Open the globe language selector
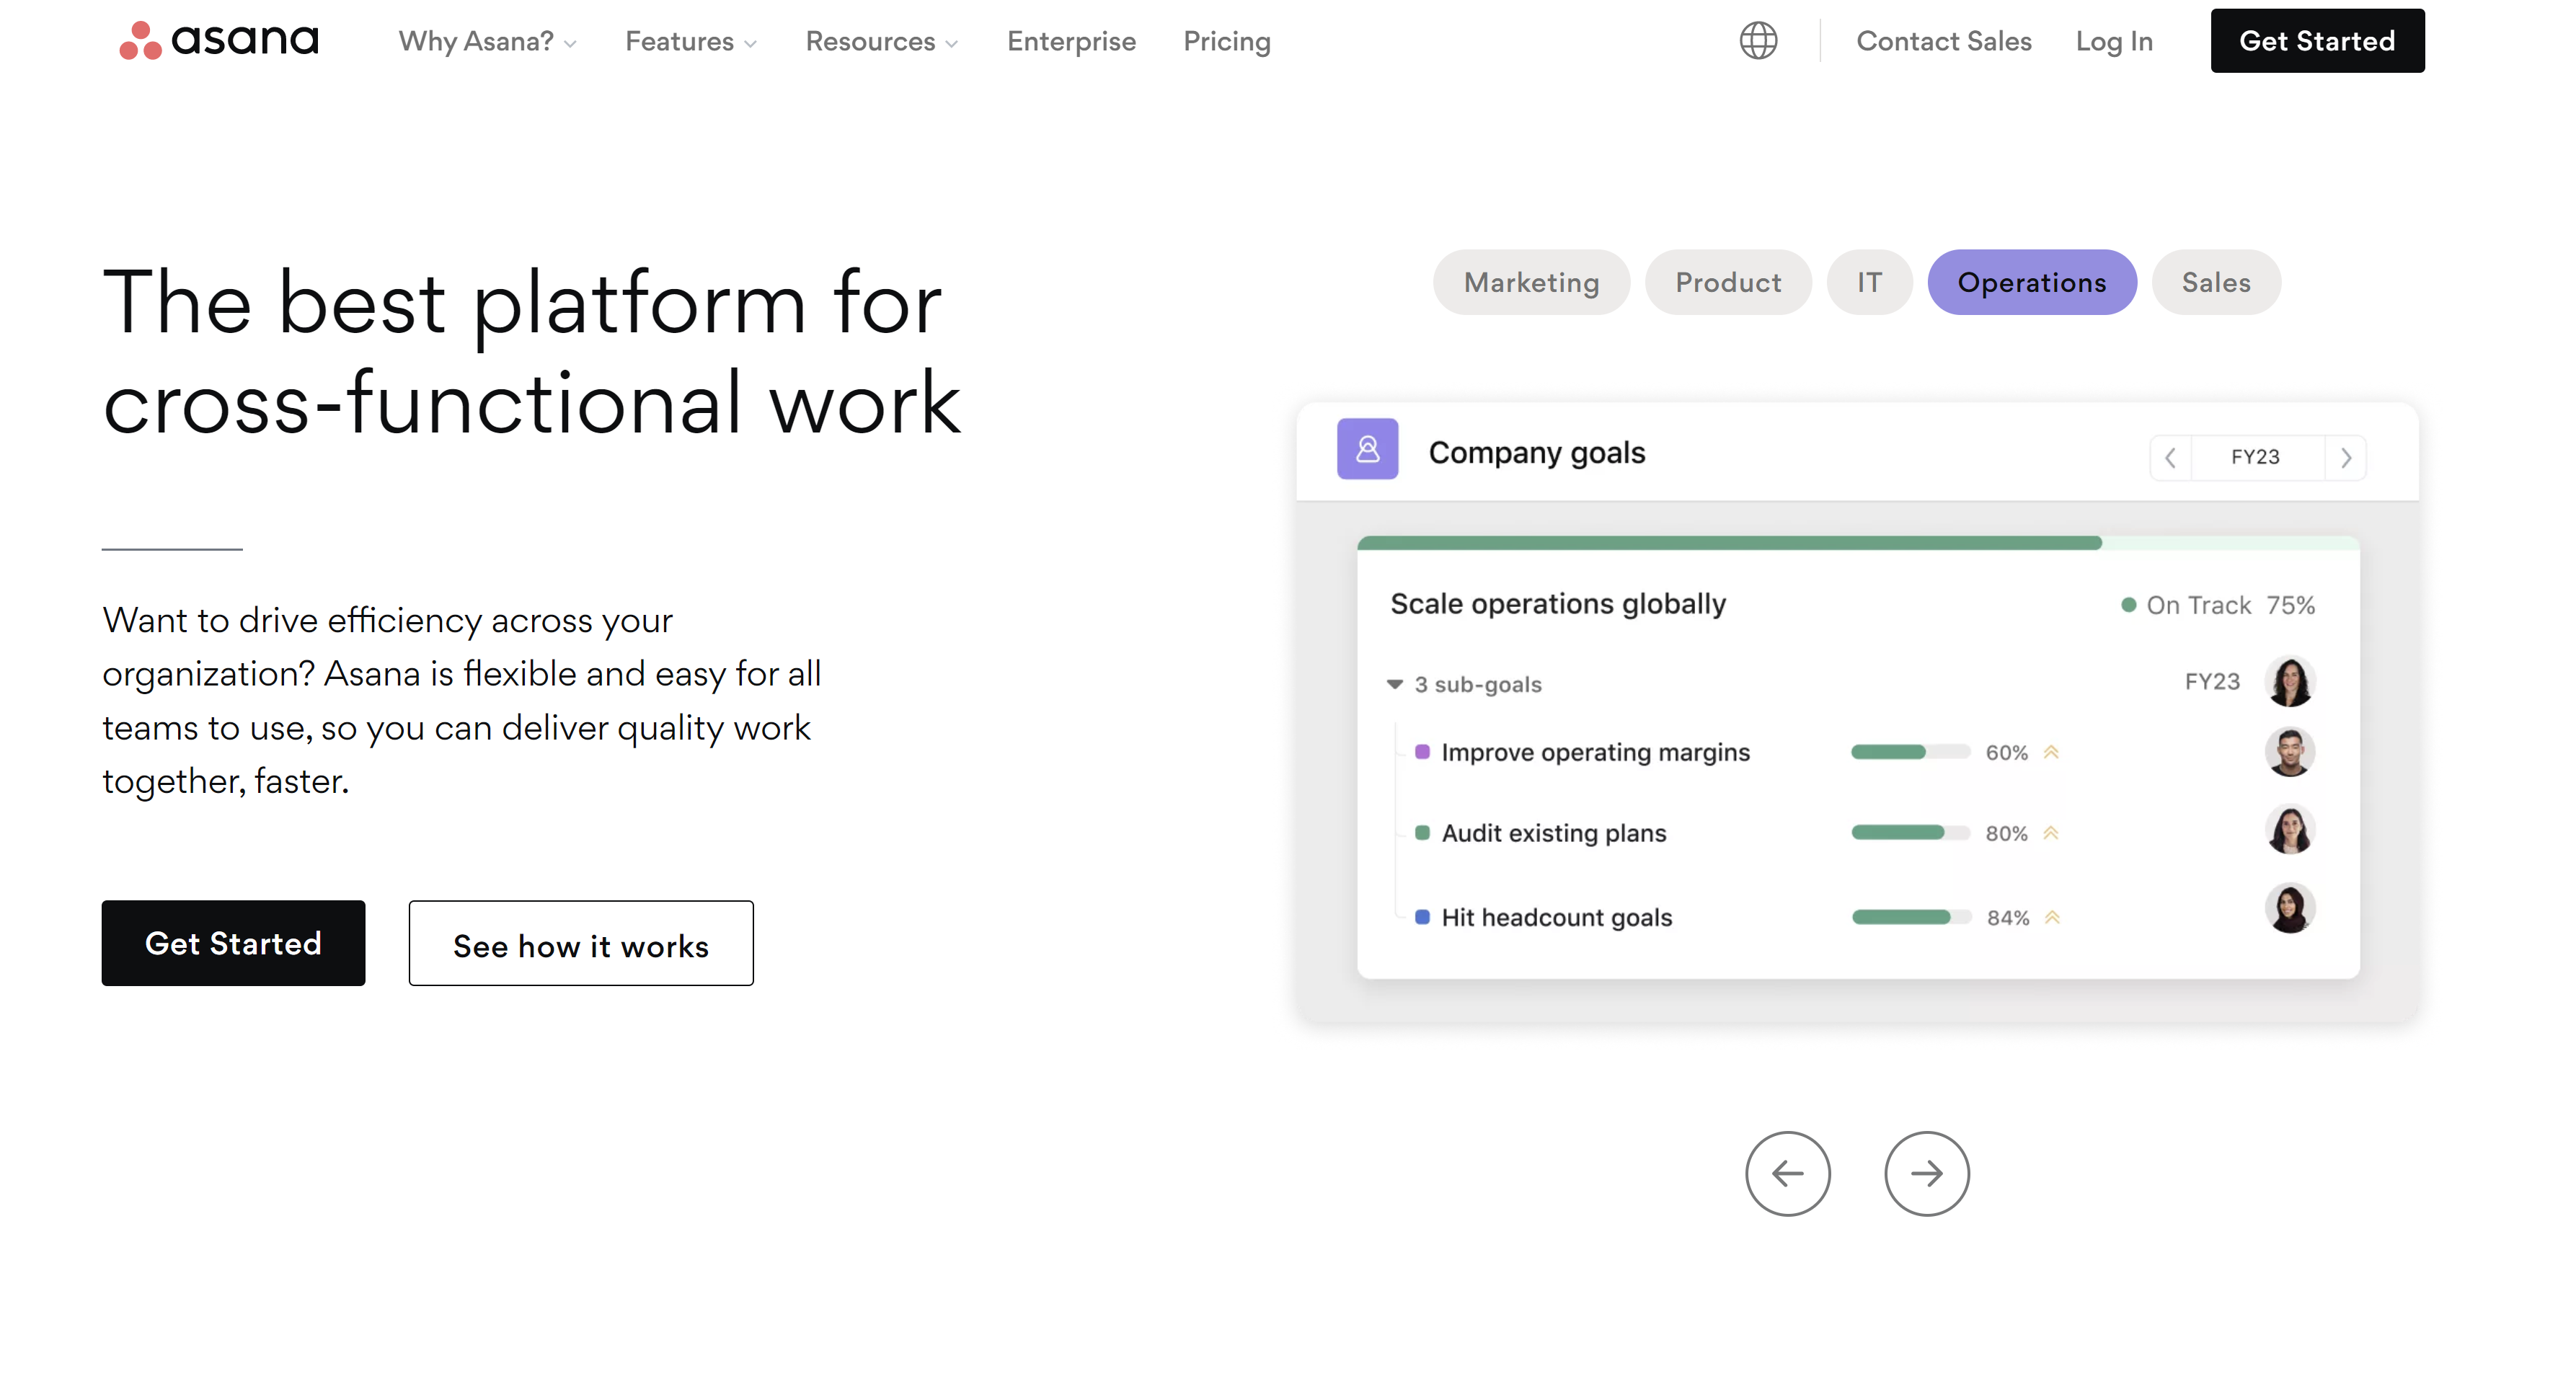This screenshot has width=2576, height=1384. tap(1757, 41)
